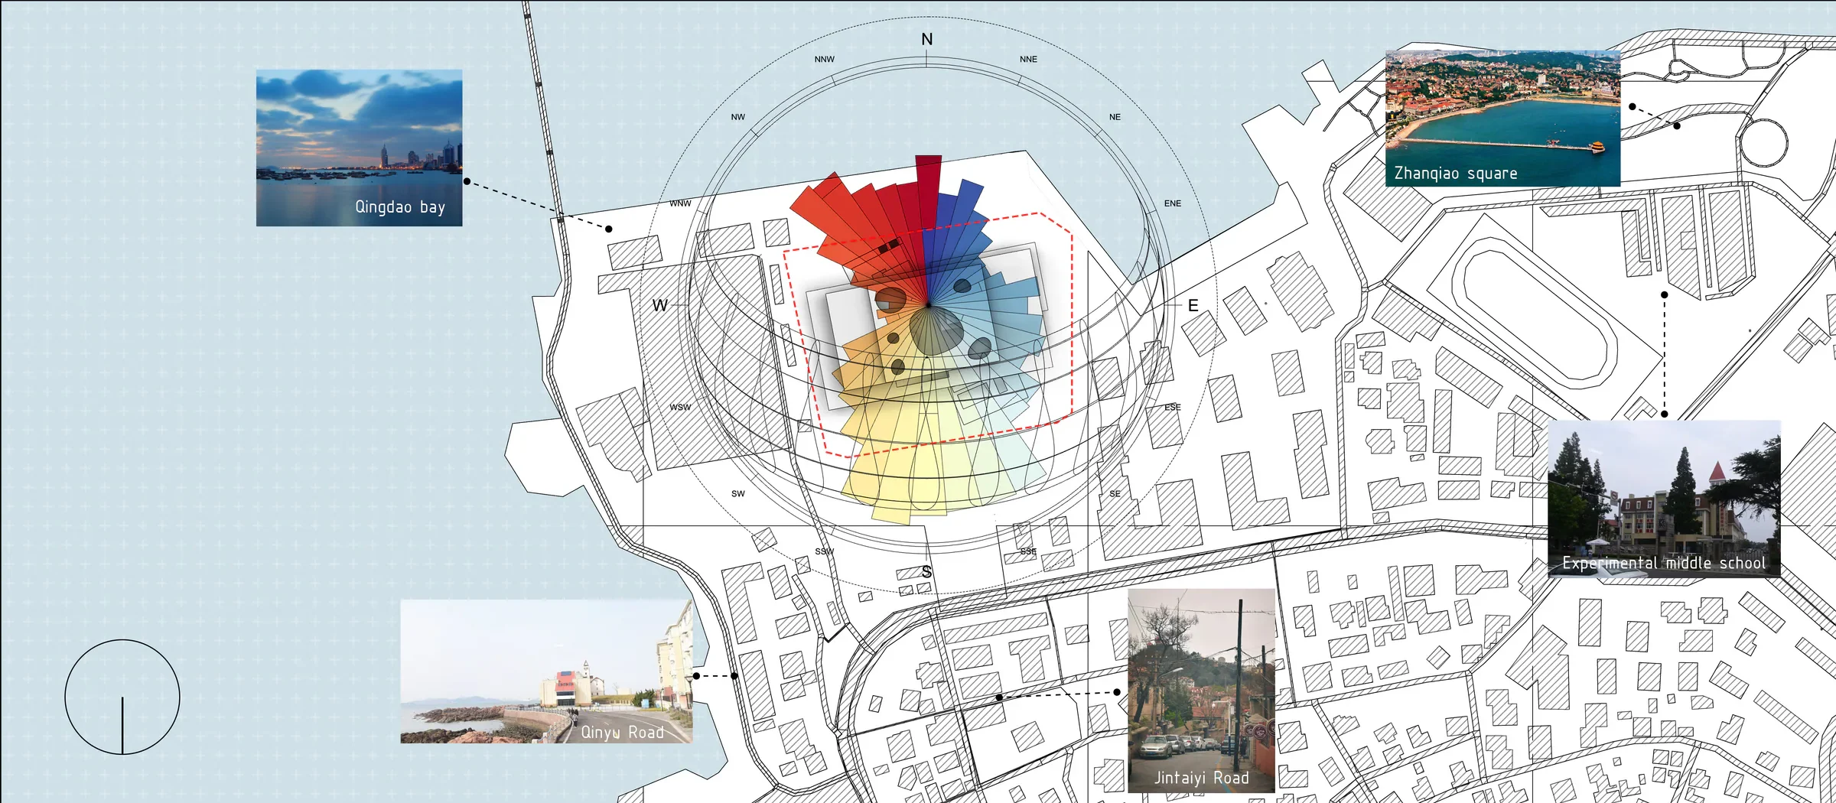The width and height of the screenshot is (1836, 803).
Task: Click the SE direction label
Action: tap(1115, 493)
